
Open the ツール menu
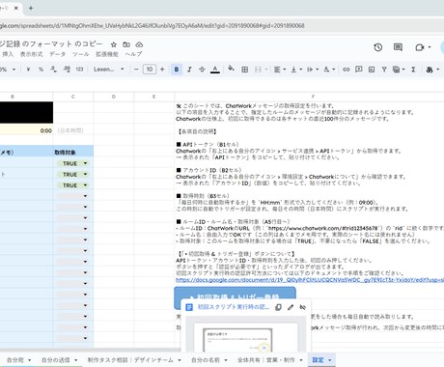click(80, 54)
